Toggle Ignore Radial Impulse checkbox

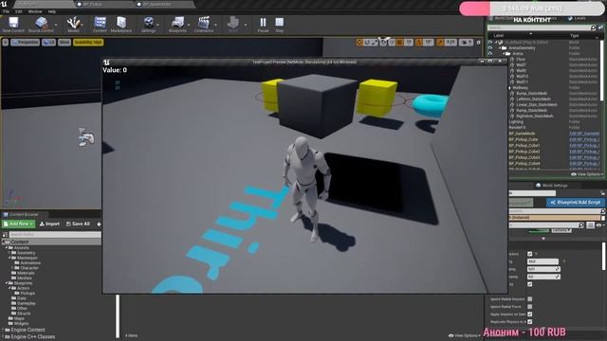(529, 299)
